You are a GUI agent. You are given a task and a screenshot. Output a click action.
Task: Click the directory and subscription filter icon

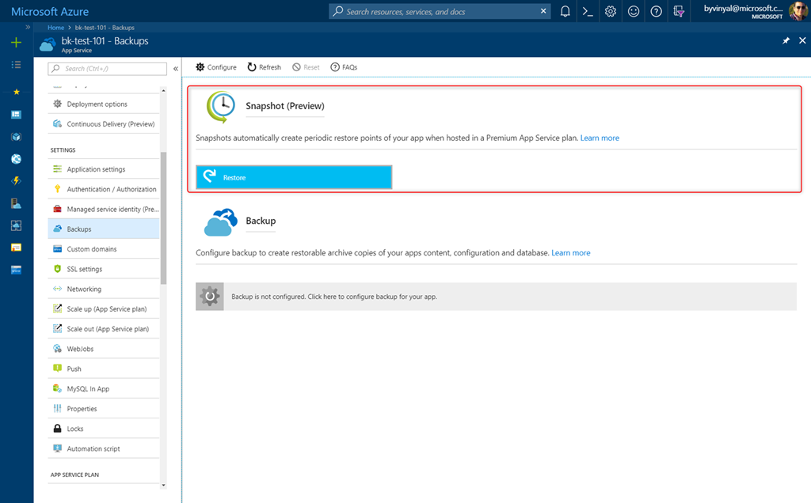679,12
